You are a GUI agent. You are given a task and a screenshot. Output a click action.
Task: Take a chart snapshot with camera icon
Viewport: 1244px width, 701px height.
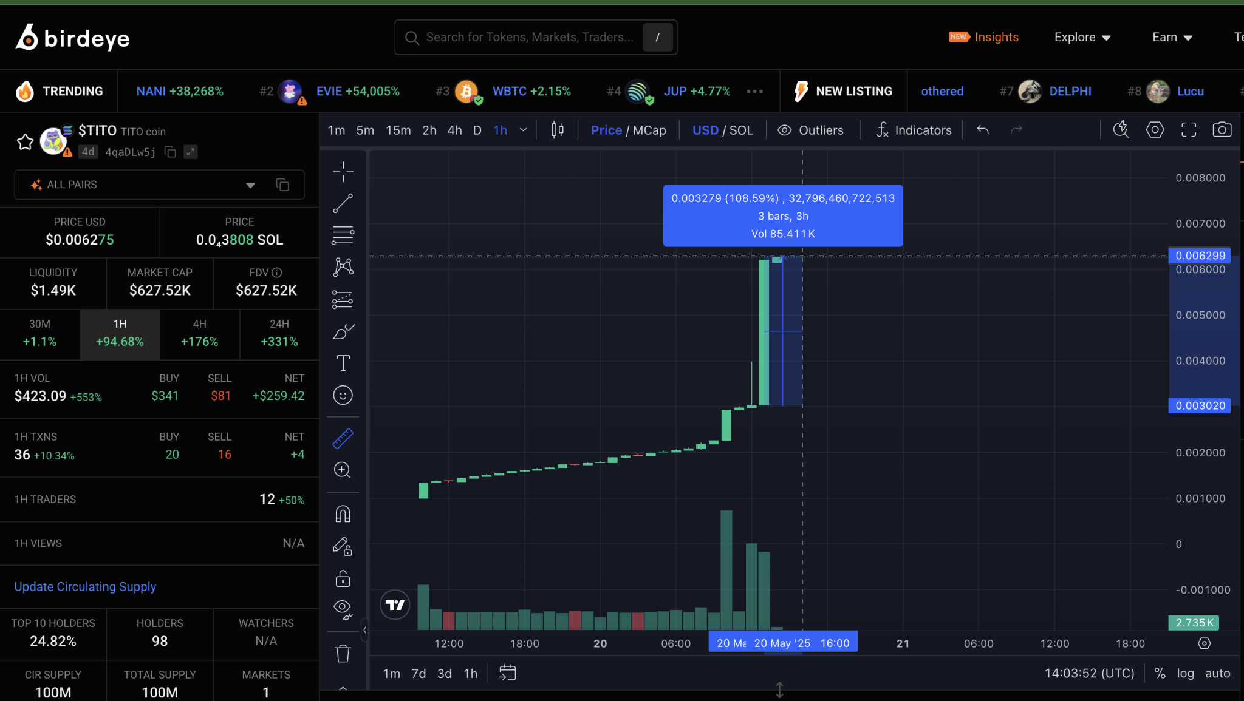click(1222, 129)
